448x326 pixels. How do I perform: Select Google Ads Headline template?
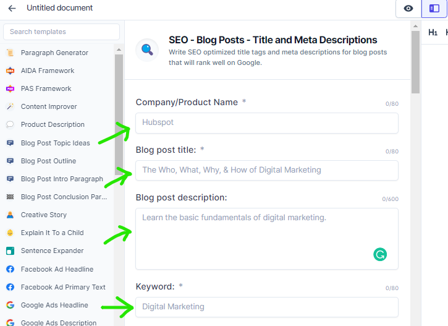(54, 305)
